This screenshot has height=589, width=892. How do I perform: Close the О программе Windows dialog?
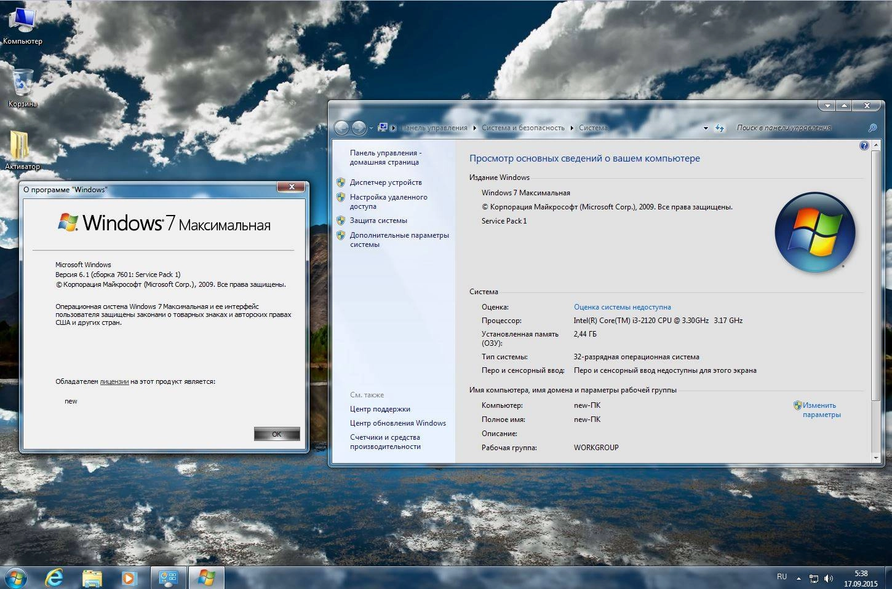coord(291,187)
